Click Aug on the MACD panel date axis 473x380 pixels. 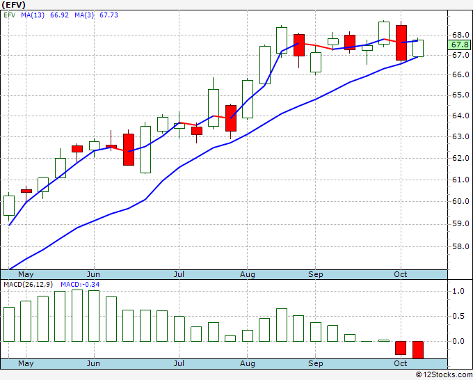pyautogui.click(x=248, y=364)
